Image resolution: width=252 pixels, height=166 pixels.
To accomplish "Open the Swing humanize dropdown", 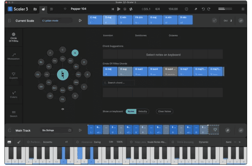I will [97, 142].
